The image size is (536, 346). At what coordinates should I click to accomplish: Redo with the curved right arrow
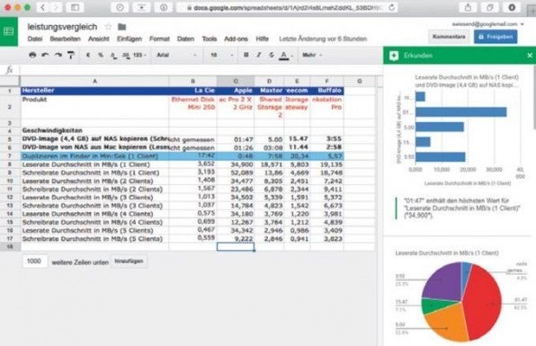58,55
